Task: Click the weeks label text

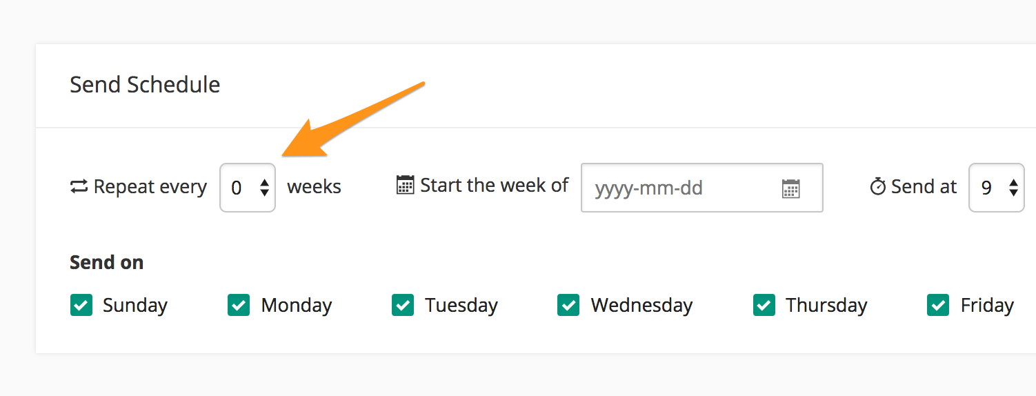Action: coord(314,187)
